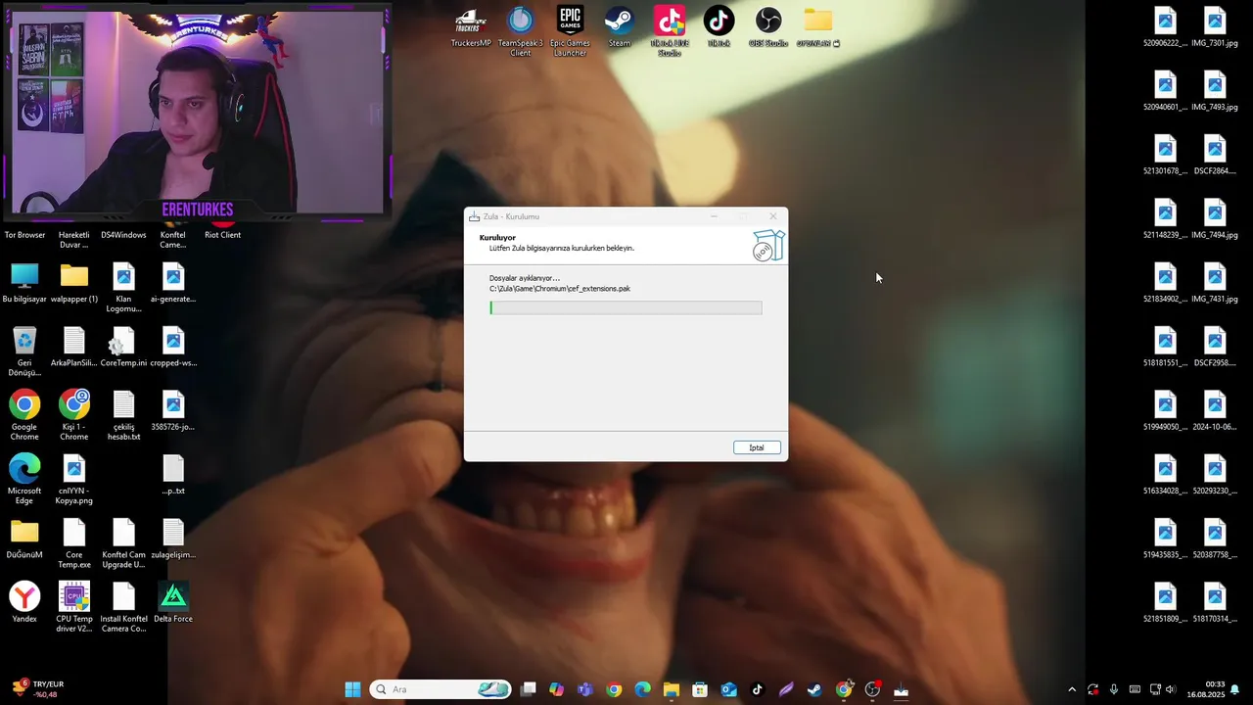Select the Bu bilgisayar icon
This screenshot has height=705, width=1253.
[x=24, y=282]
